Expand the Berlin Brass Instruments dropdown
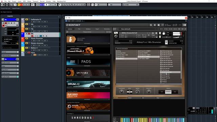Screen dimensions: 217x122 (88, 43)
